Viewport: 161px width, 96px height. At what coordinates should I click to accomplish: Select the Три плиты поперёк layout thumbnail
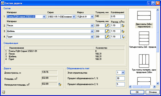[x=144, y=61]
